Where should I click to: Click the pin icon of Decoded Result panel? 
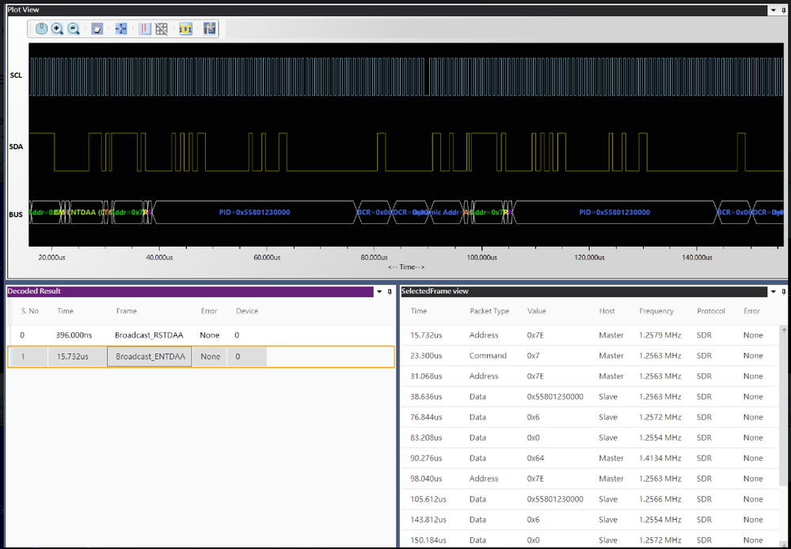pos(390,291)
